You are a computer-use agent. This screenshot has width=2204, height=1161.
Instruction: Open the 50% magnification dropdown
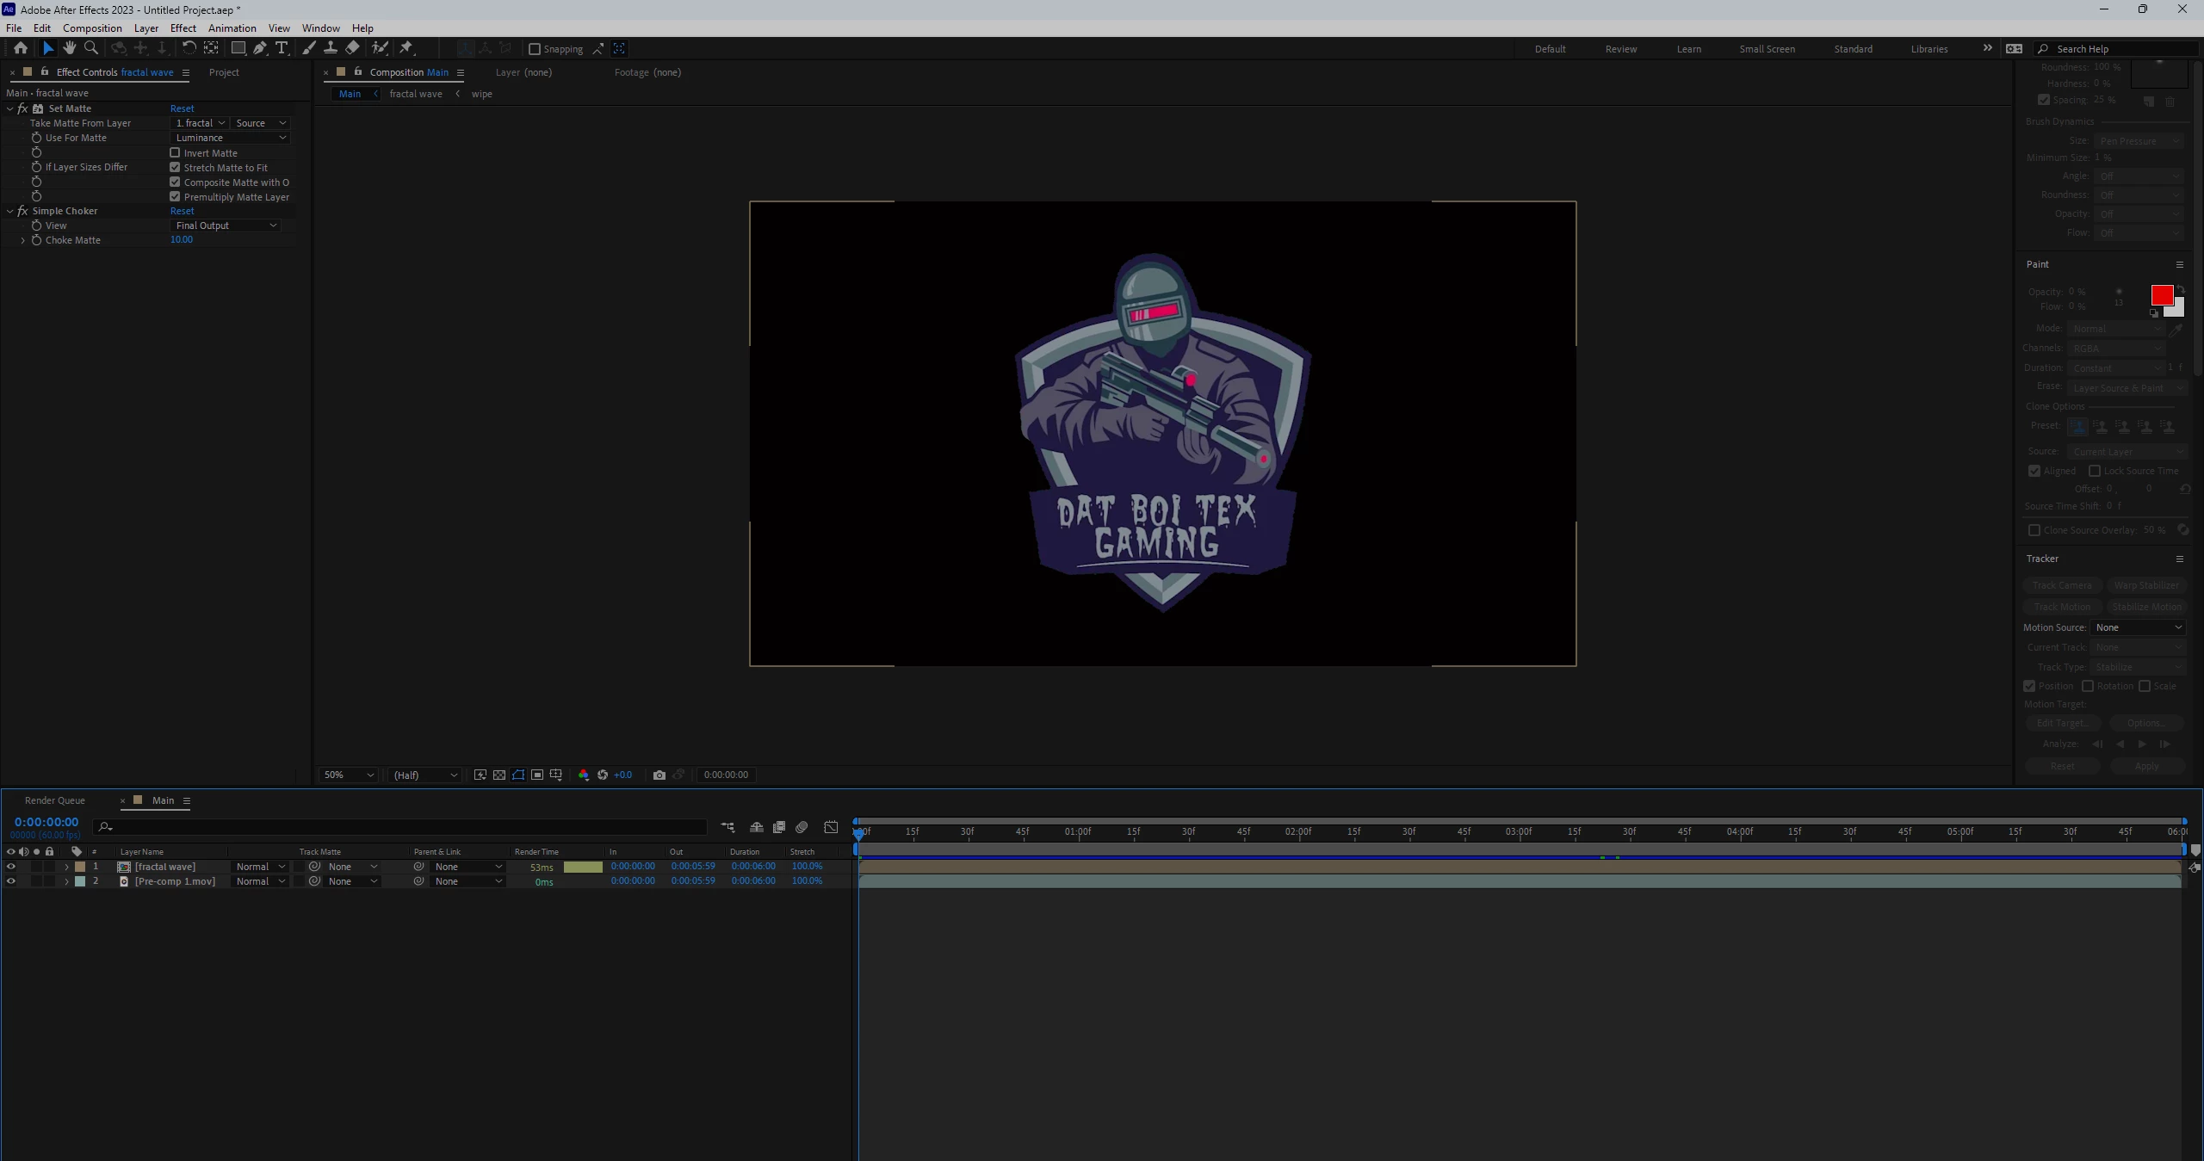(x=348, y=775)
